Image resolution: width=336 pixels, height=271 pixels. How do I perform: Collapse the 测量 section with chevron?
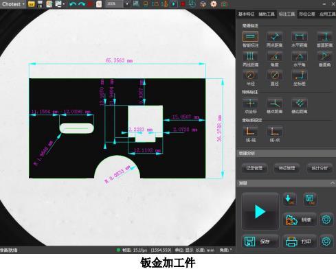point(333,183)
